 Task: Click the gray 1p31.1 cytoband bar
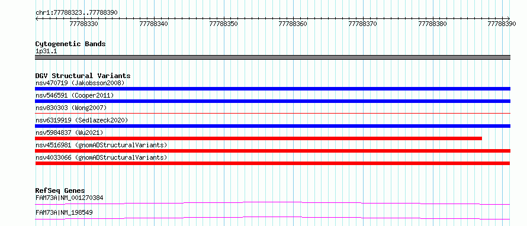click(x=272, y=57)
